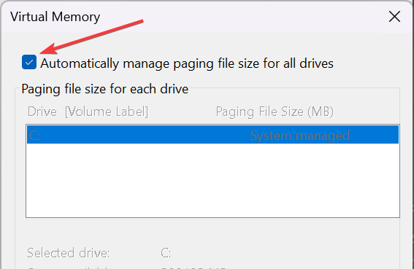This screenshot has width=414, height=269.
Task: Close the Virtual Memory dialog
Action: (394, 17)
